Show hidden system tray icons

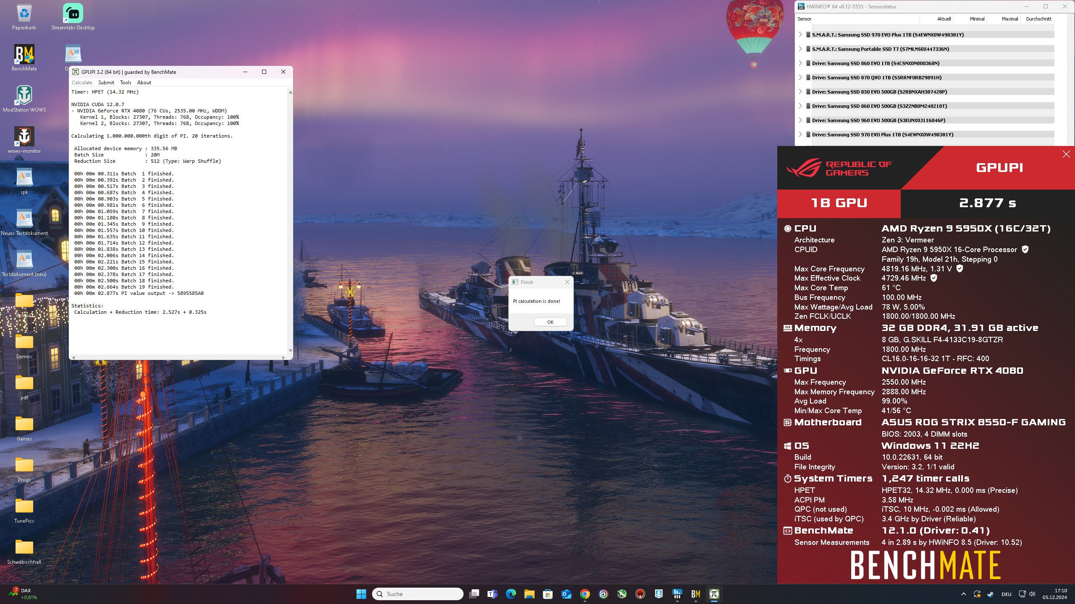coord(964,594)
